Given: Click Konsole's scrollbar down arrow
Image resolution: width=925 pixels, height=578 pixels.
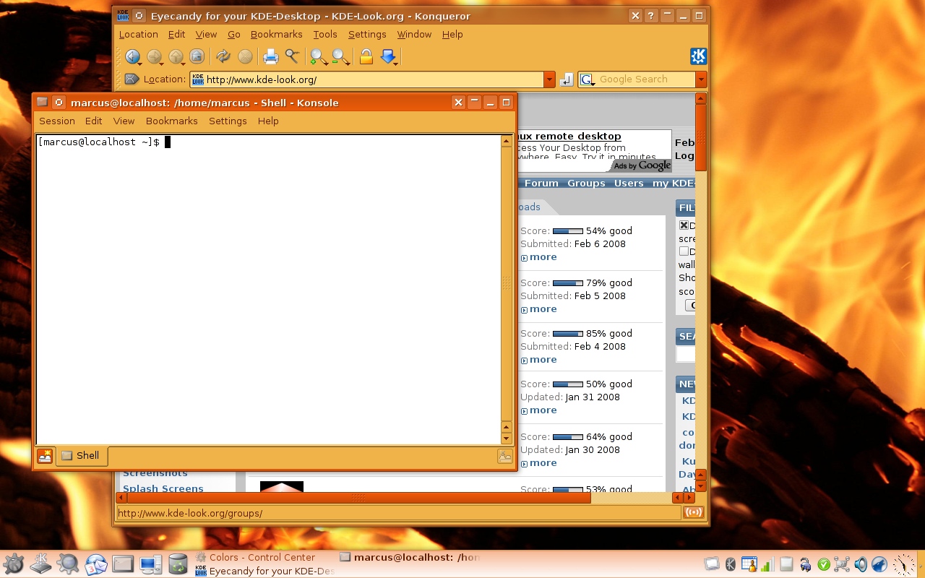Looking at the screenshot, I should pyautogui.click(x=506, y=438).
